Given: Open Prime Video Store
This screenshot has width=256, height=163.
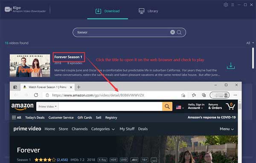Looking at the screenshot, I should (x=63, y=129).
